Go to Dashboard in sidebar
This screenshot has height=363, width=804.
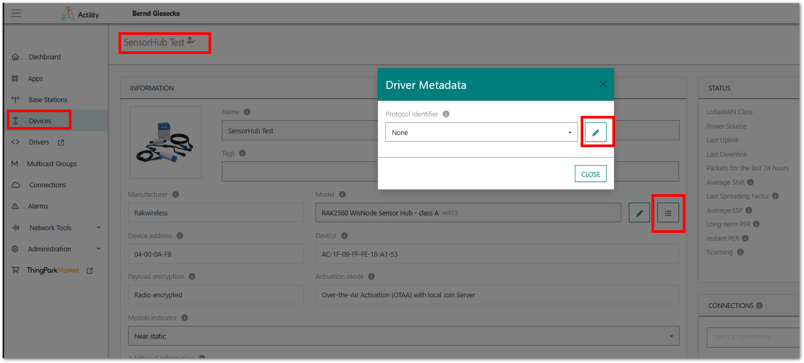pos(44,57)
